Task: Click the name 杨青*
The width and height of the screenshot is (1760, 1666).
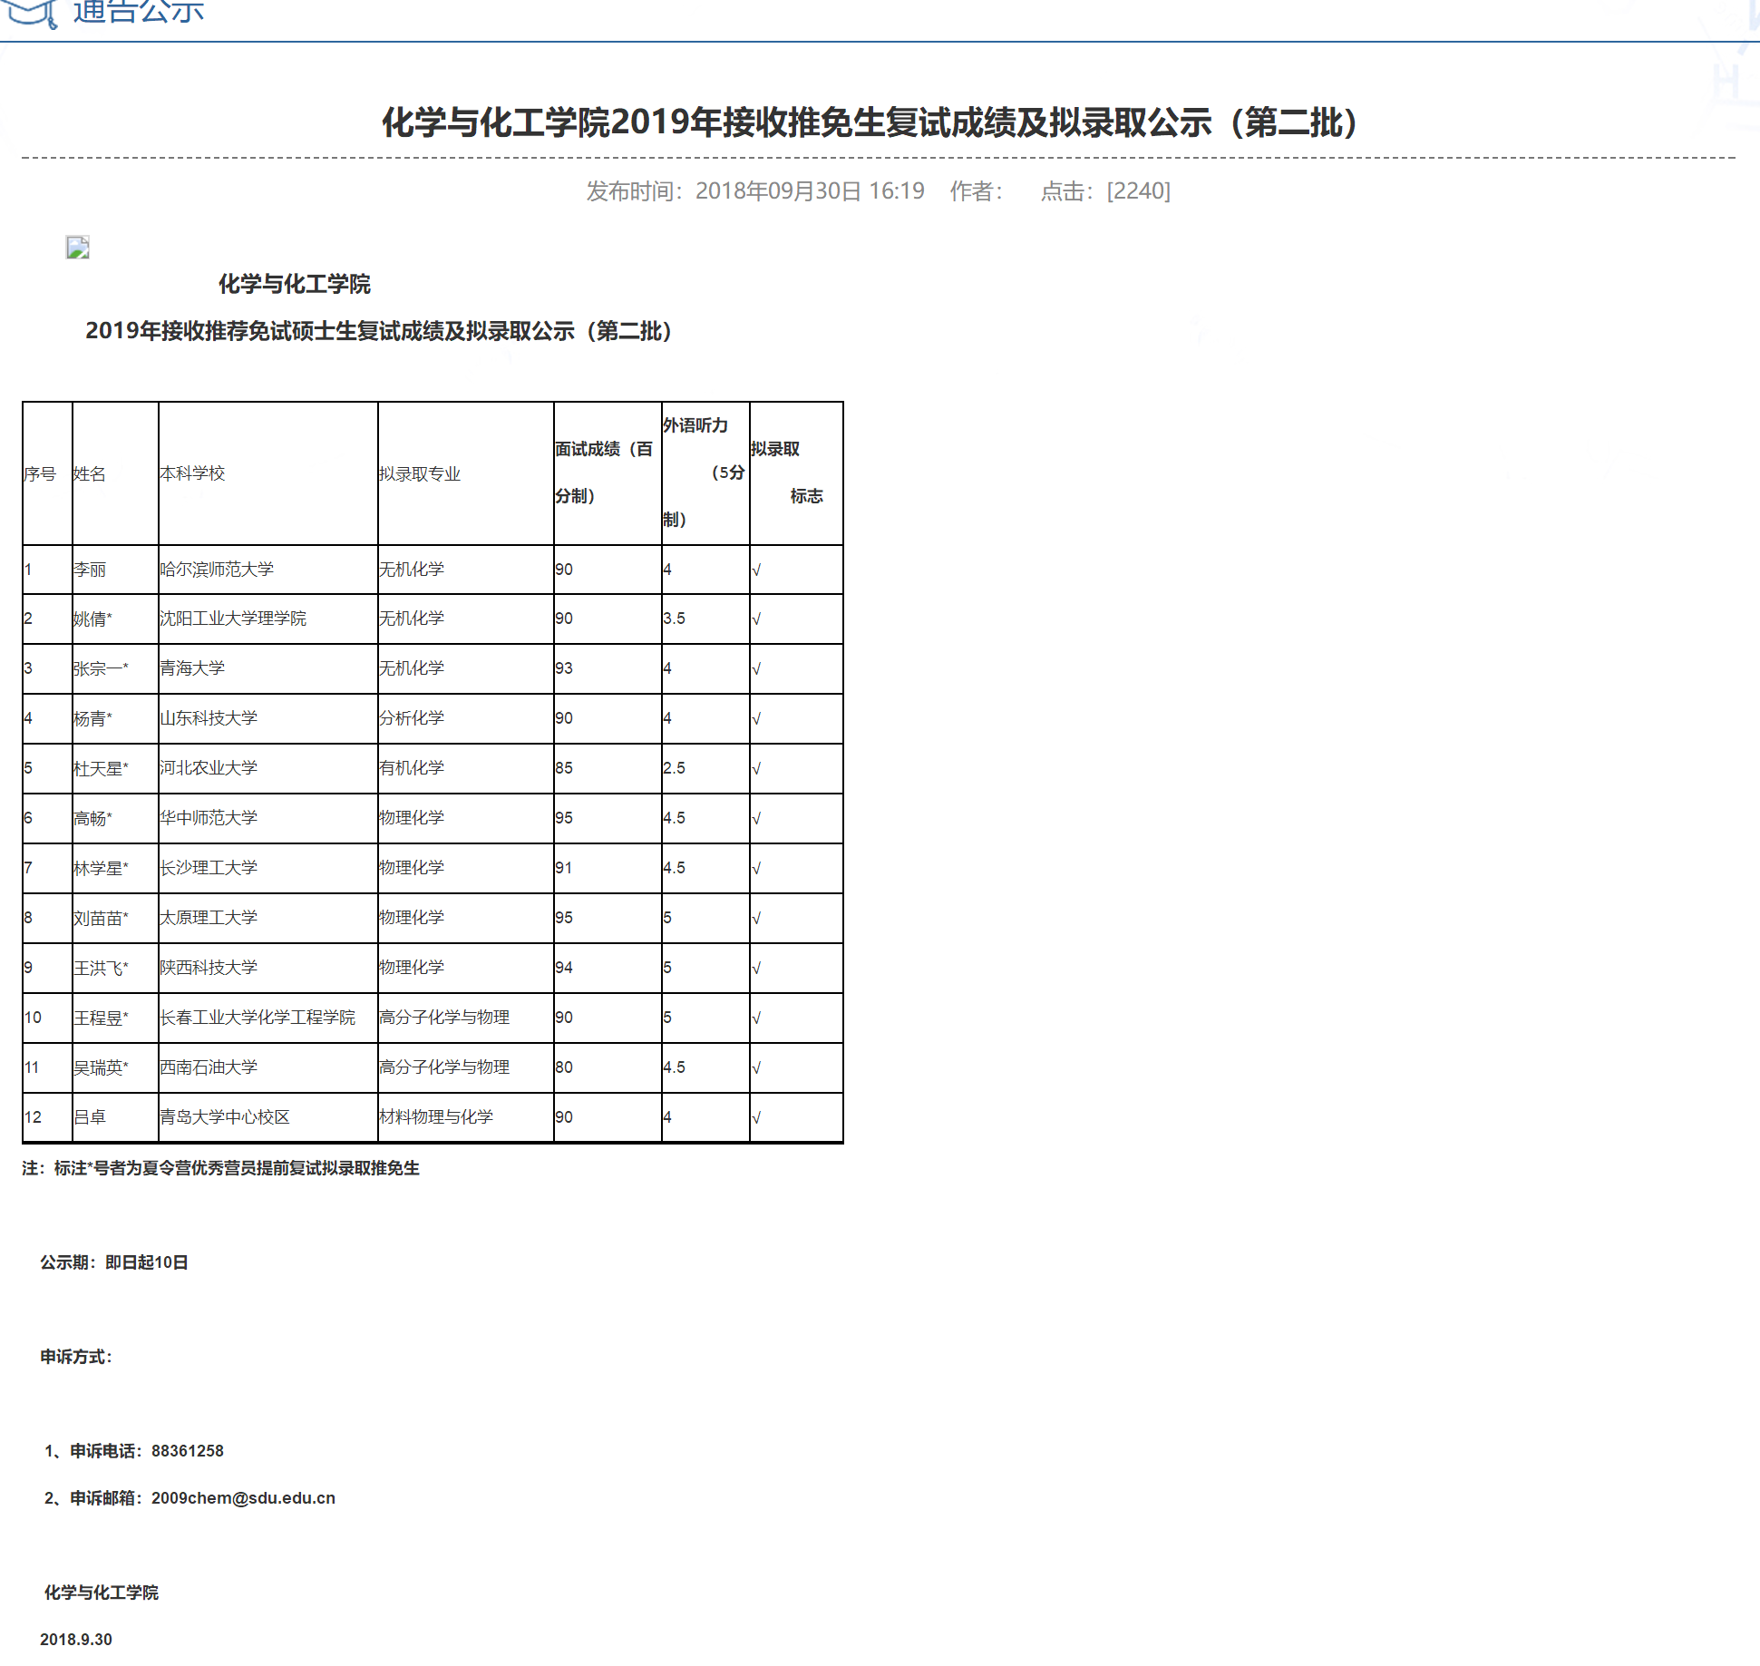Action: point(92,718)
